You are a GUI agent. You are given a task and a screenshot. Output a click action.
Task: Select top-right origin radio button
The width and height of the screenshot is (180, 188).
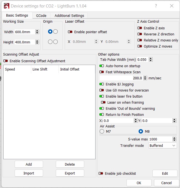tap(55, 32)
